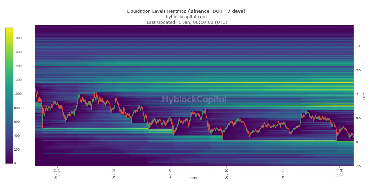Click the Dec 29 date tick
374x186 pixels.
pyautogui.click(x=170, y=174)
